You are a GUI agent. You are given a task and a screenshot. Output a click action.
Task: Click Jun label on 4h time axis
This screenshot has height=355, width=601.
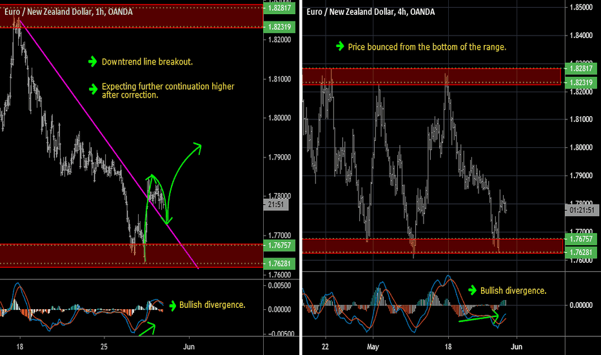pyautogui.click(x=517, y=347)
